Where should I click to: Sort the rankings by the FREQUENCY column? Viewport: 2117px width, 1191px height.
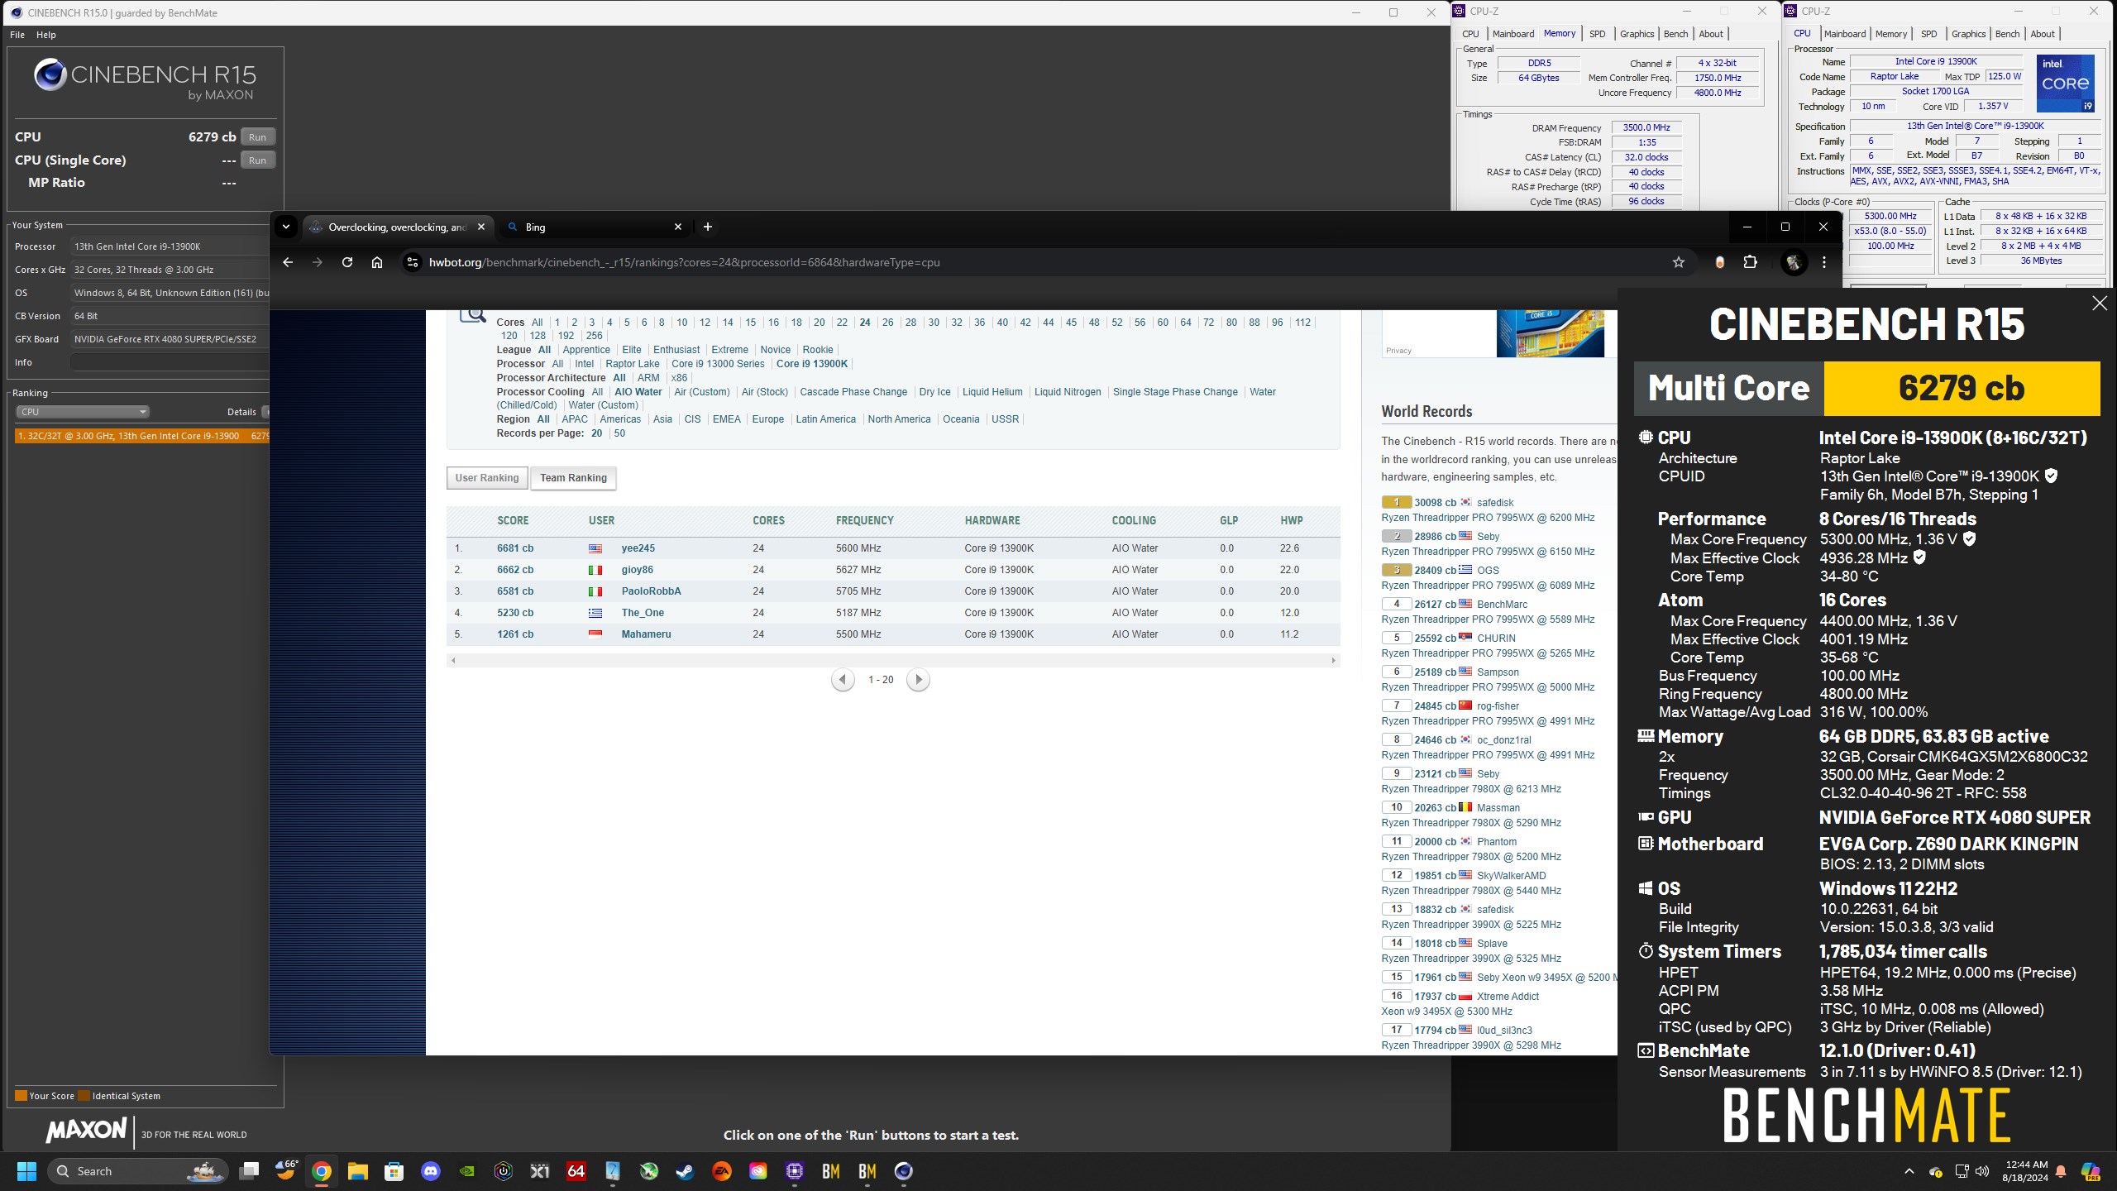(864, 520)
